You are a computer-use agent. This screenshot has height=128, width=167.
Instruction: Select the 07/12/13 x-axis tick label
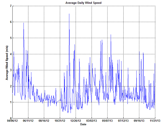(x=123, y=121)
